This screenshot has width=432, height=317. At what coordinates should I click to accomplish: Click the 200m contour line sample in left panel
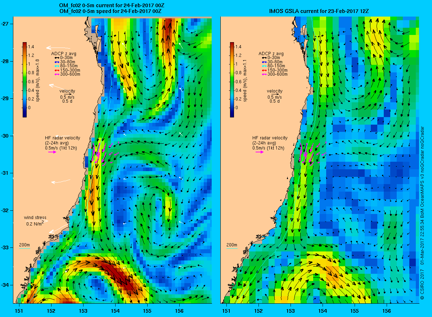[24, 249]
